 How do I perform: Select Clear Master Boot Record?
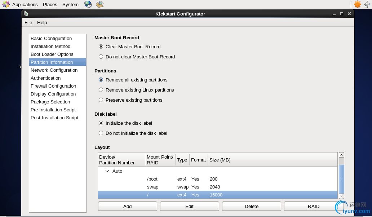(101, 47)
